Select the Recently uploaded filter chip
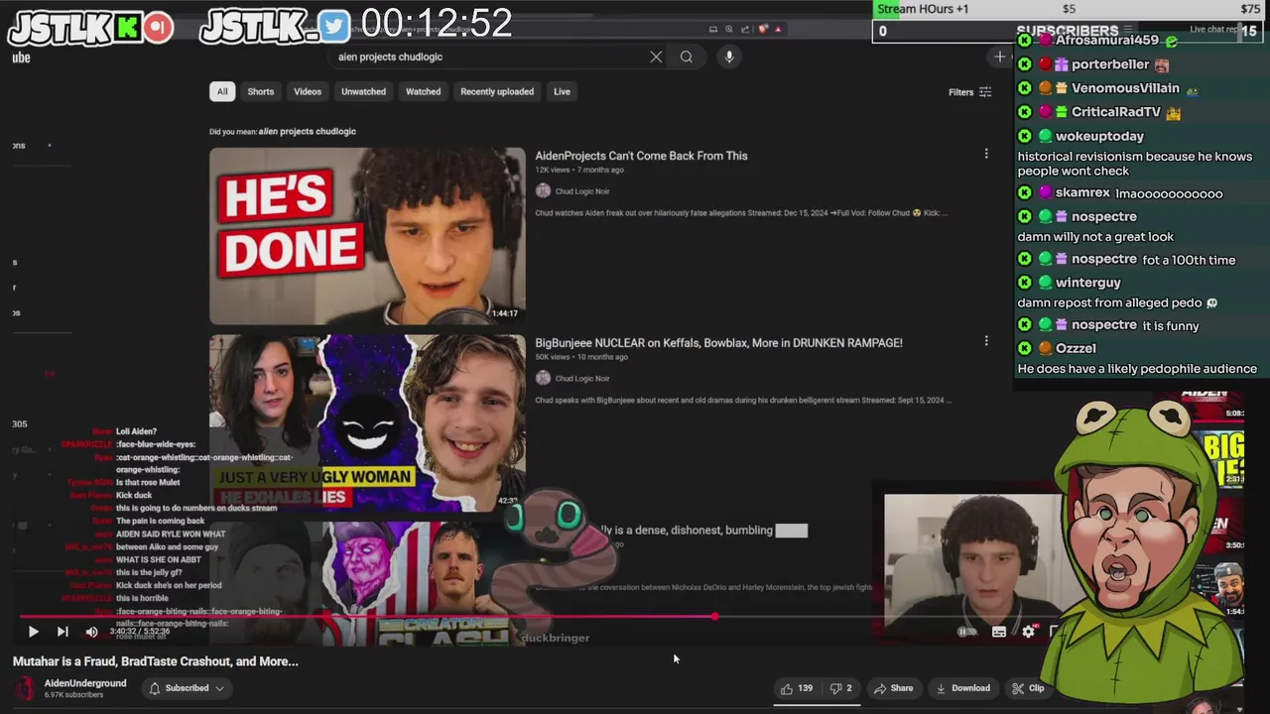The image size is (1270, 714). [x=497, y=91]
